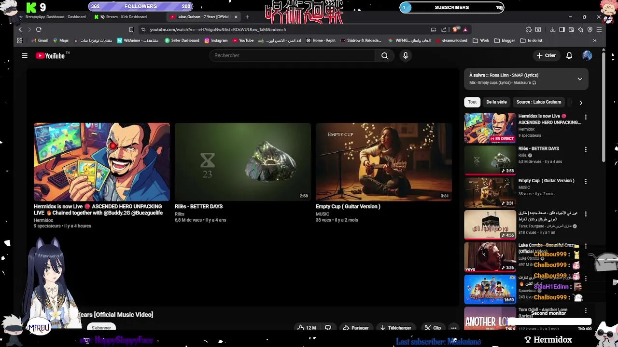Image resolution: width=618 pixels, height=347 pixels.
Task: Open options for Tom Odell Another Love video
Action: 586,311
